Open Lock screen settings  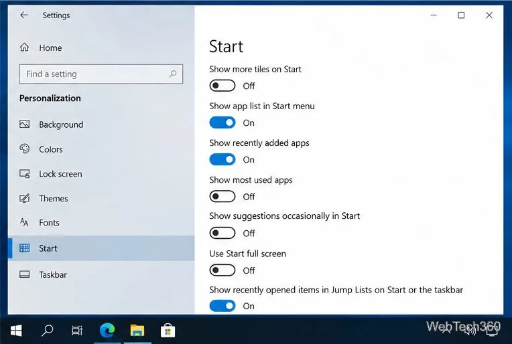(x=101, y=174)
